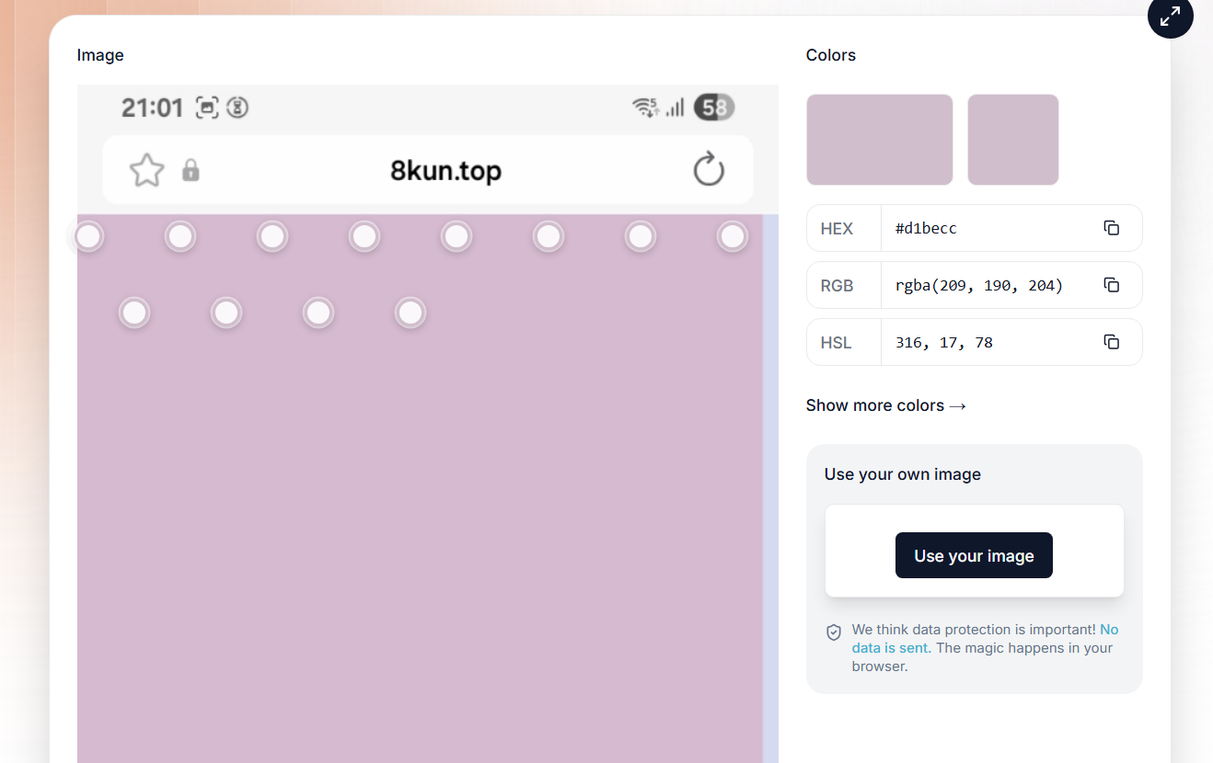Copy the RGB color value

(x=1111, y=285)
